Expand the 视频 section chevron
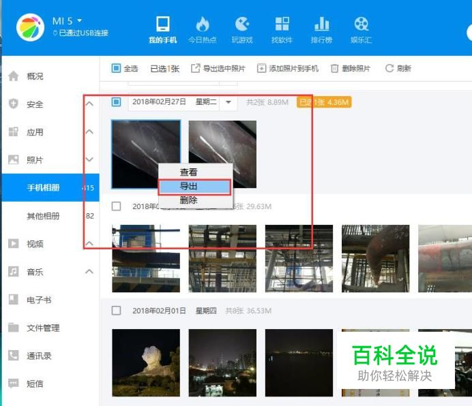Viewport: 472px width, 406px height. point(89,243)
